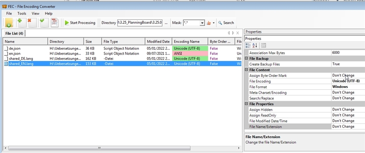
Task: Sort by Directory column header
Action: (66, 42)
